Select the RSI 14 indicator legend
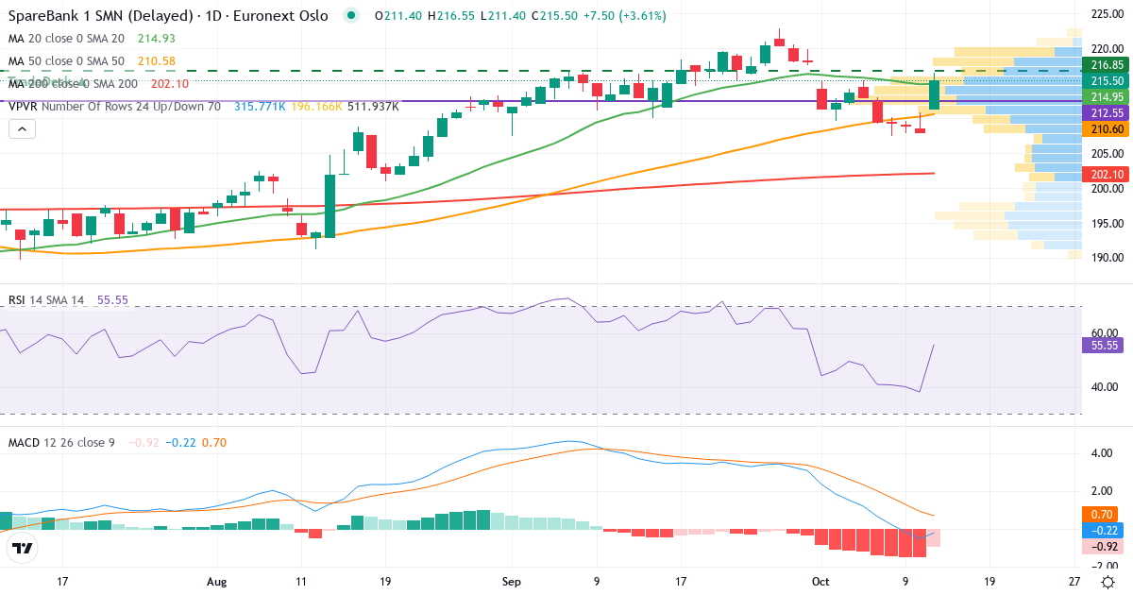This screenshot has width=1133, height=595. coord(46,300)
